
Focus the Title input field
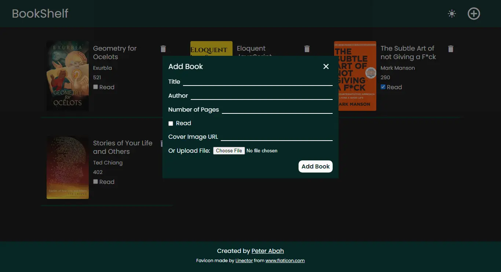coord(258,81)
